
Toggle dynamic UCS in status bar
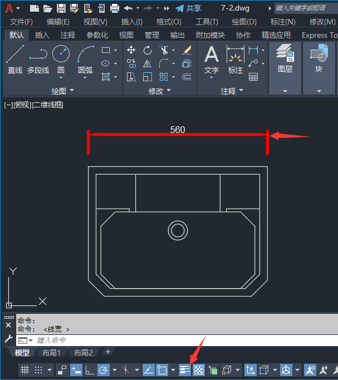[250, 370]
